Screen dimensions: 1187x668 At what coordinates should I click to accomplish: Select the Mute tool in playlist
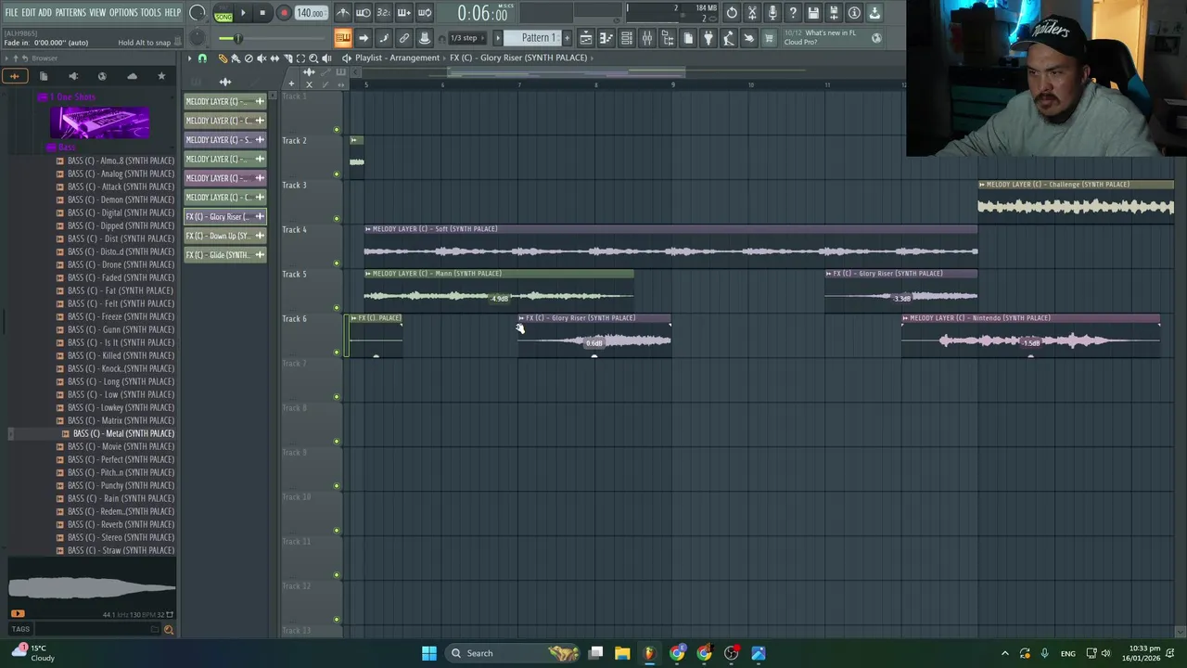point(262,58)
